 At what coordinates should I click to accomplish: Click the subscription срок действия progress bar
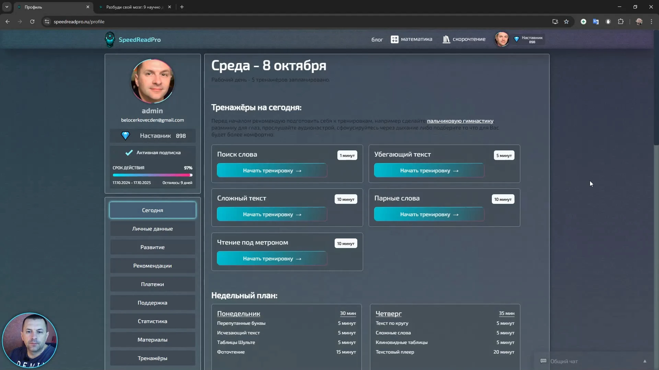click(x=152, y=175)
